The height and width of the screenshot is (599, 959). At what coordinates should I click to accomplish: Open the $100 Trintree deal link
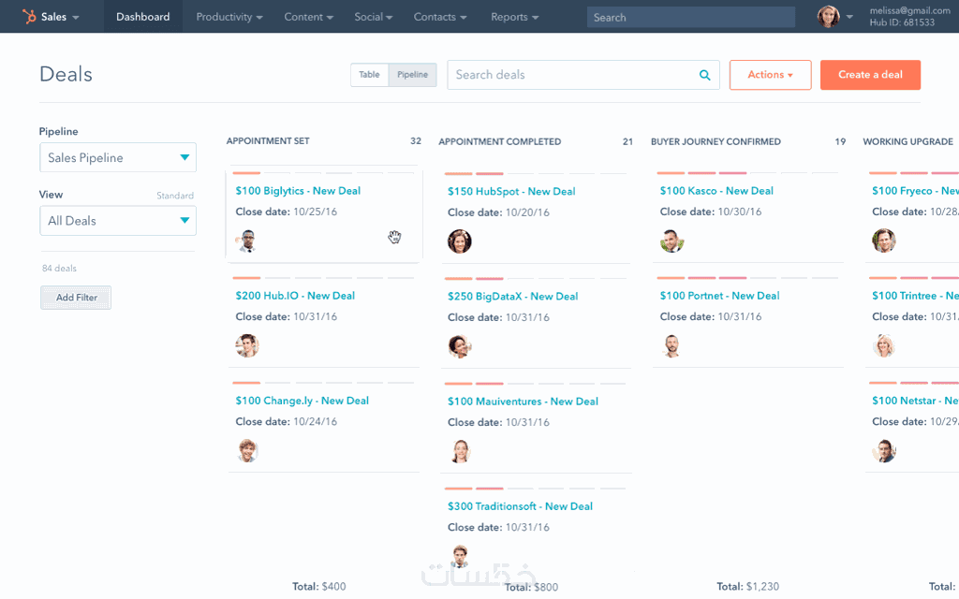pos(915,296)
